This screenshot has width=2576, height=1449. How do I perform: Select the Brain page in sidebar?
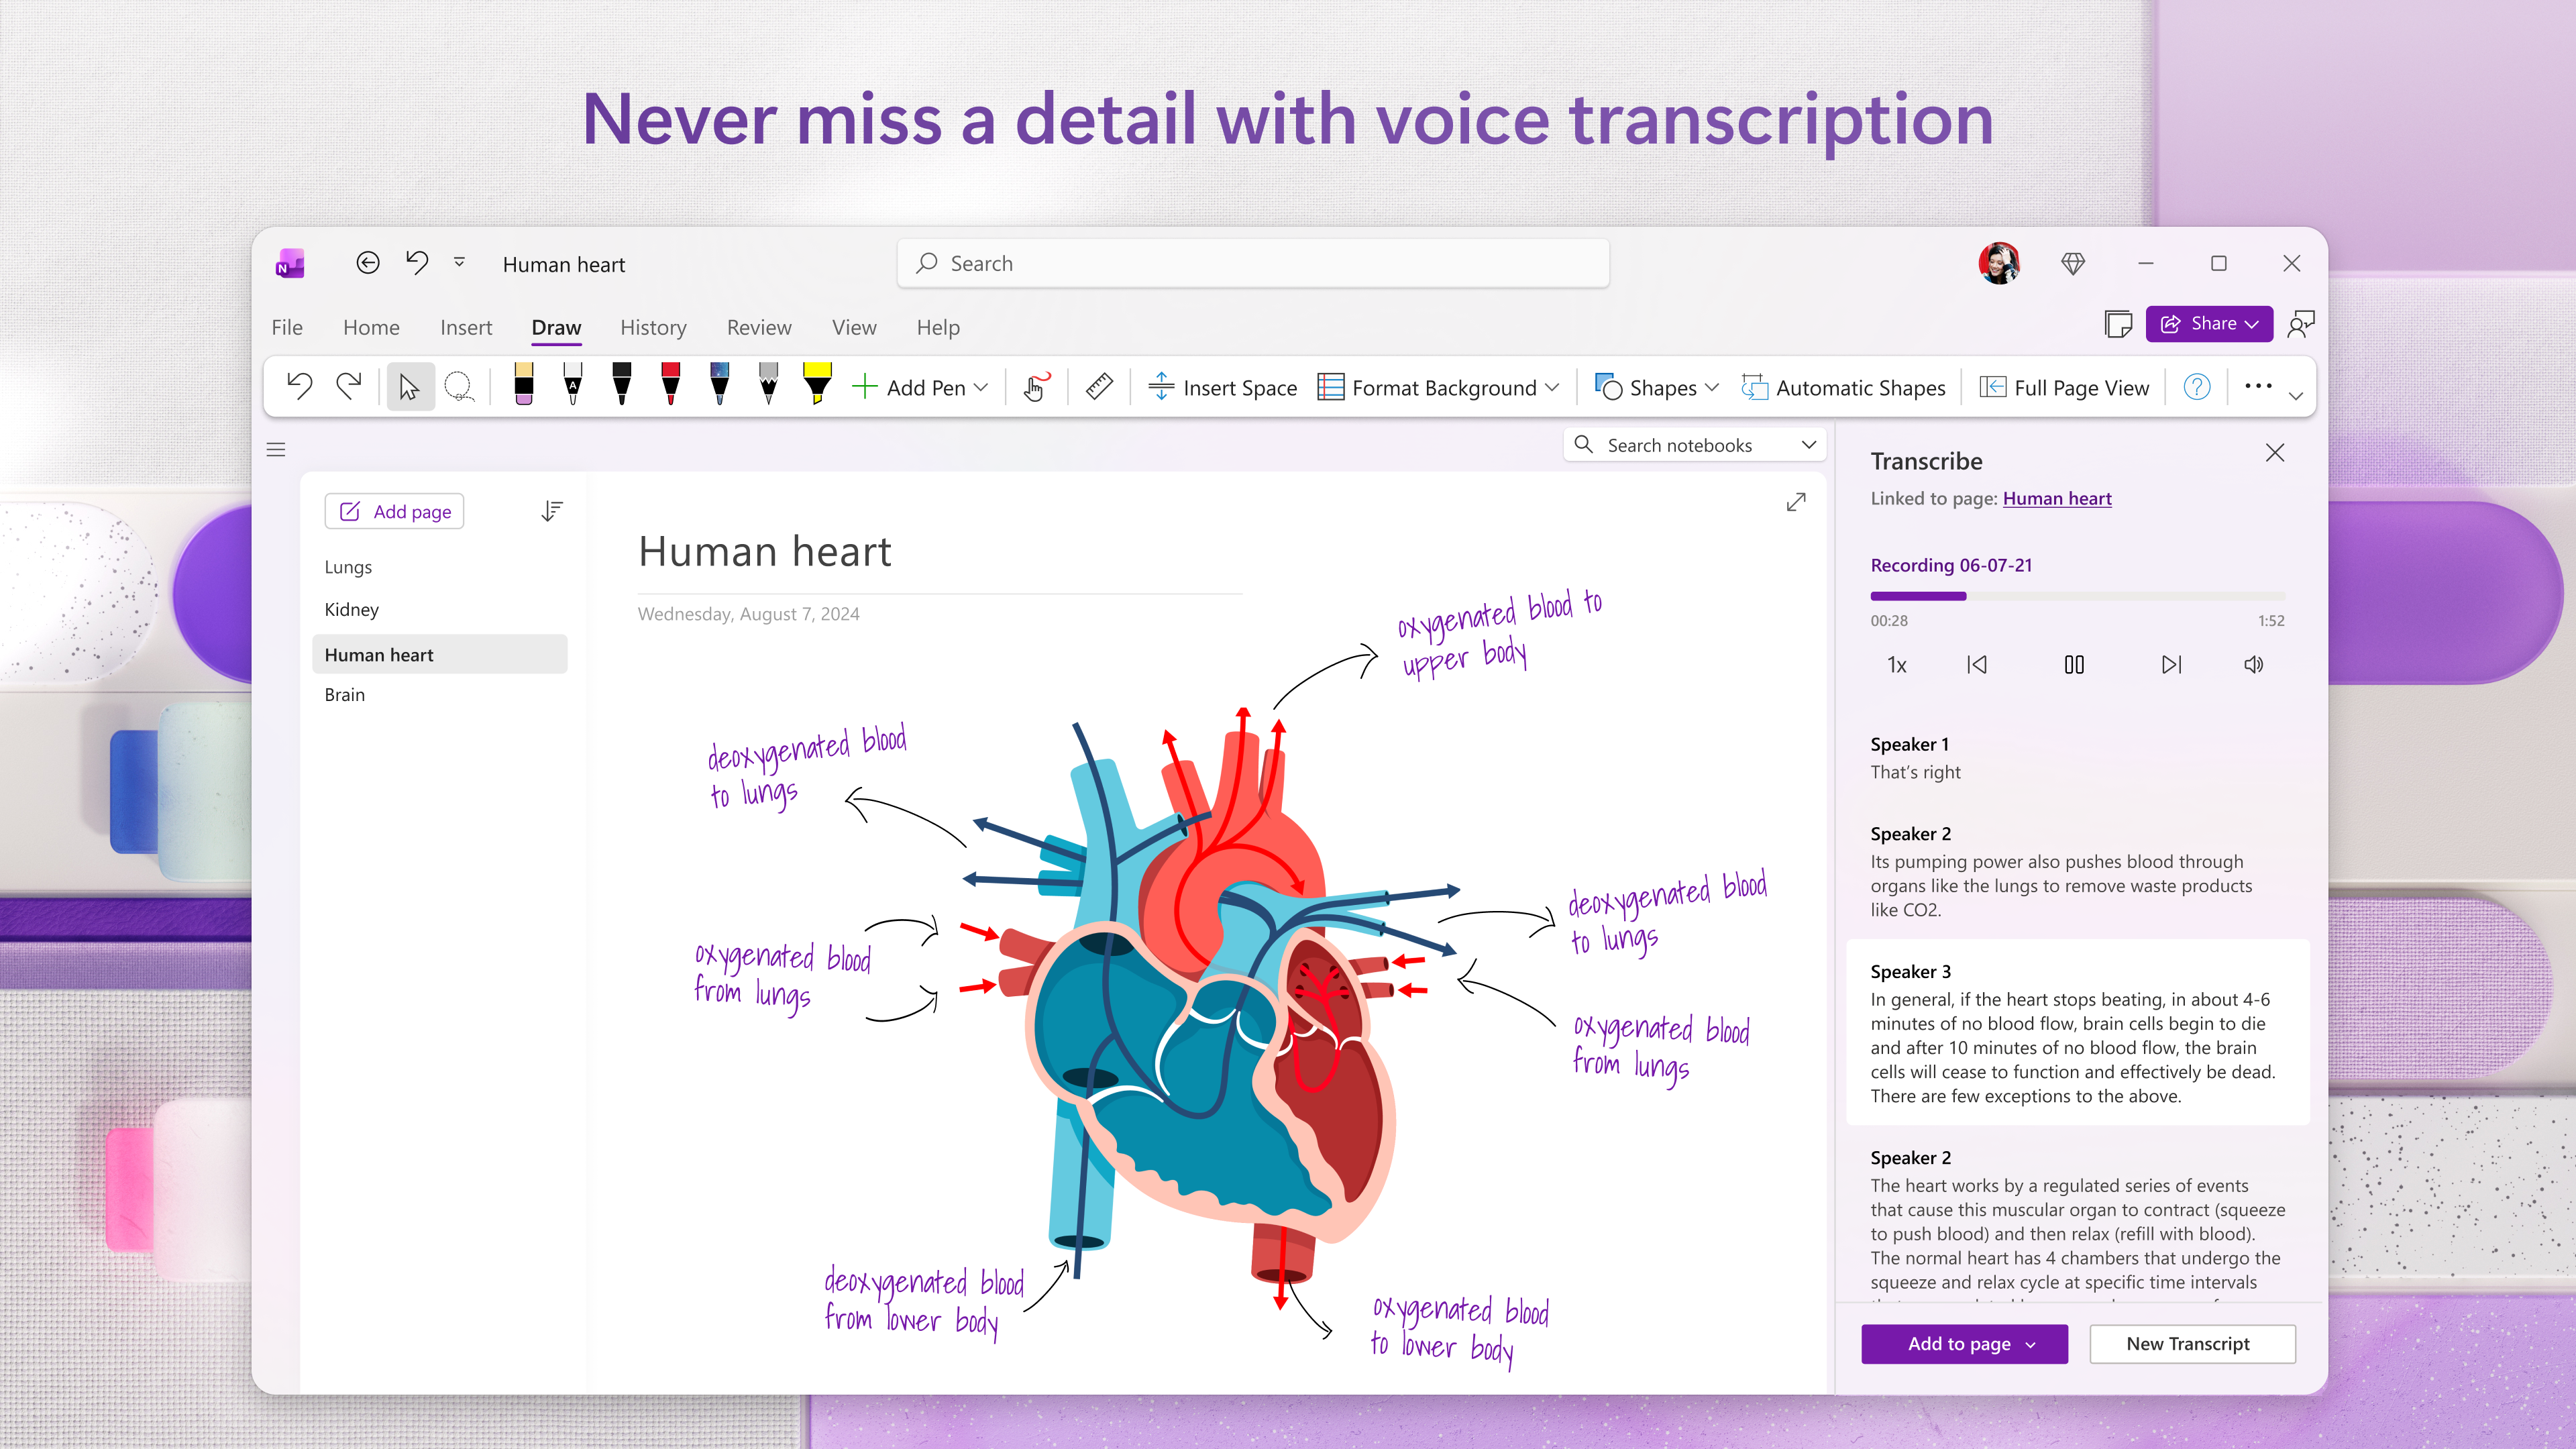click(344, 694)
